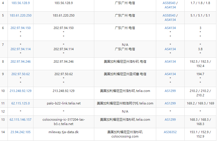Select latency 192.5 / 192.5 / 192.4
217x141 pixels.
[x=200, y=64]
